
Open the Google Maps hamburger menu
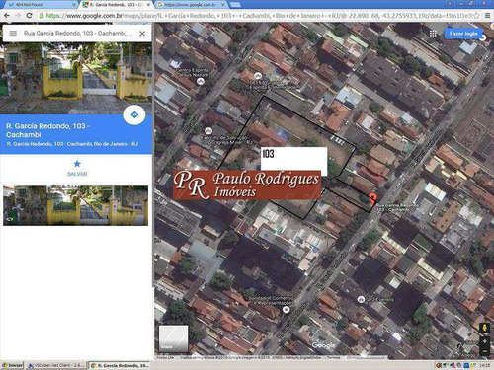click(13, 34)
